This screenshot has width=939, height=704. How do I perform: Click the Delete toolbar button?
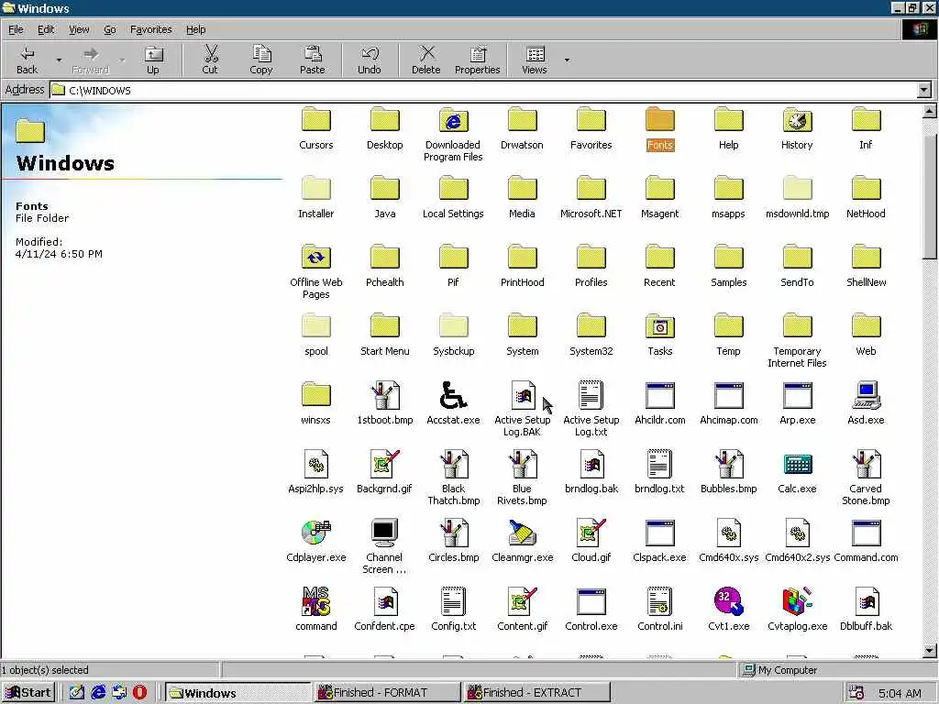tap(425, 60)
